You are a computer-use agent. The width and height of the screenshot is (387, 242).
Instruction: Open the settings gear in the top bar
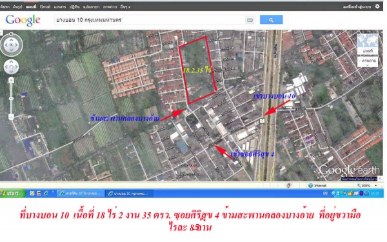pos(377,6)
